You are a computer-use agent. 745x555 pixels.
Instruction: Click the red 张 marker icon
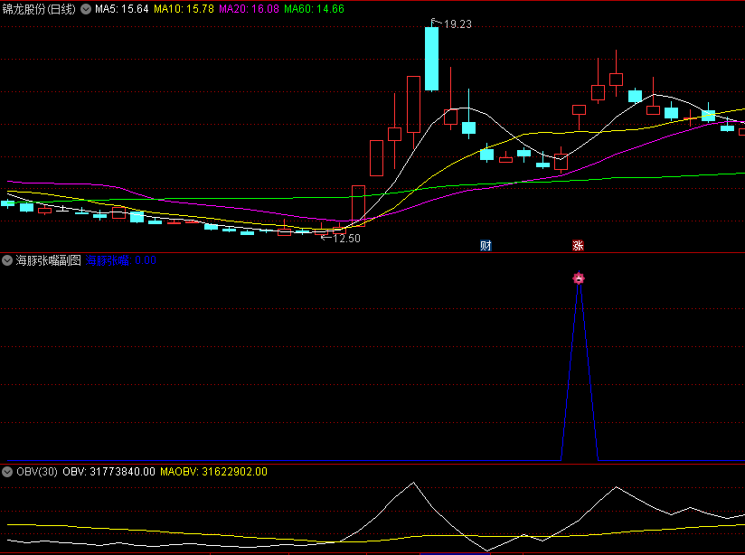(578, 246)
